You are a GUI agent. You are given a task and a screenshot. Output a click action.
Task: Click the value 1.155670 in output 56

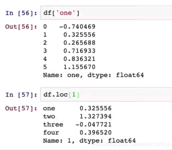tap(79, 67)
